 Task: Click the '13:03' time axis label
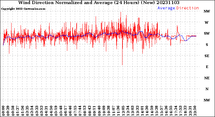tap(133, 111)
